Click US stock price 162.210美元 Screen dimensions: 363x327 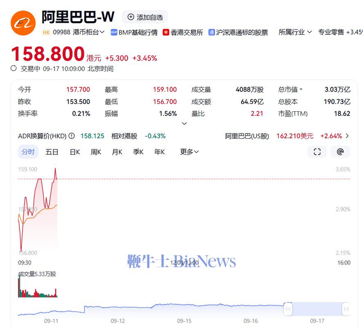coord(295,136)
